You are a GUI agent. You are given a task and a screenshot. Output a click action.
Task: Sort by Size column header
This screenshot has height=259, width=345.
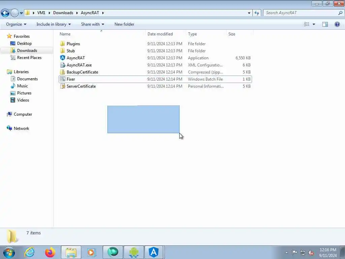click(232, 34)
